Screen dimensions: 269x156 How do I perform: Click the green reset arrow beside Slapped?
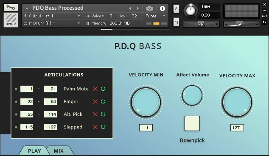[103, 127]
